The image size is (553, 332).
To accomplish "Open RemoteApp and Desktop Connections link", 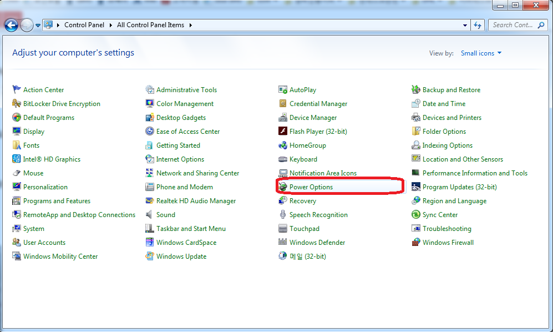I will (x=79, y=215).
